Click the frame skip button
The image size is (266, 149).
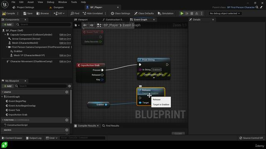(x=187, y=13)
